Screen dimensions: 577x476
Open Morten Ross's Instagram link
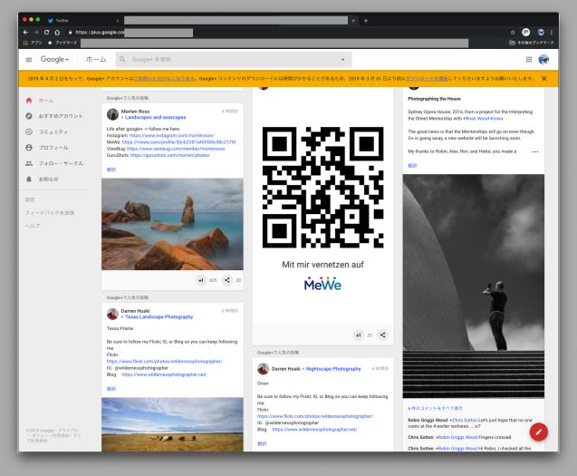coord(172,136)
